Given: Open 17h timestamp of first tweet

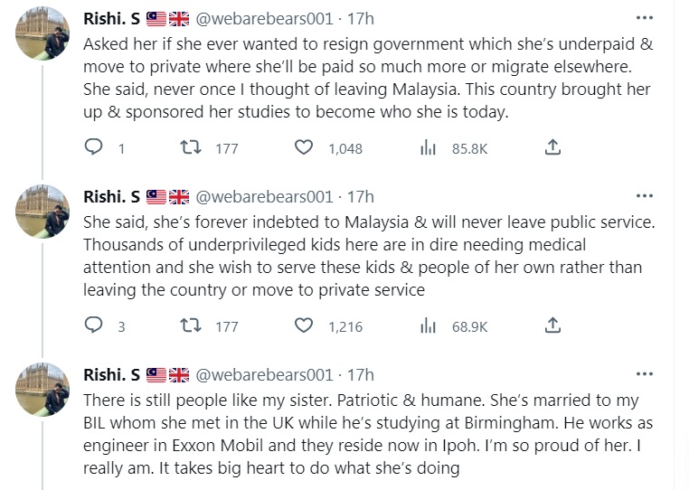Looking at the screenshot, I should coord(361,19).
